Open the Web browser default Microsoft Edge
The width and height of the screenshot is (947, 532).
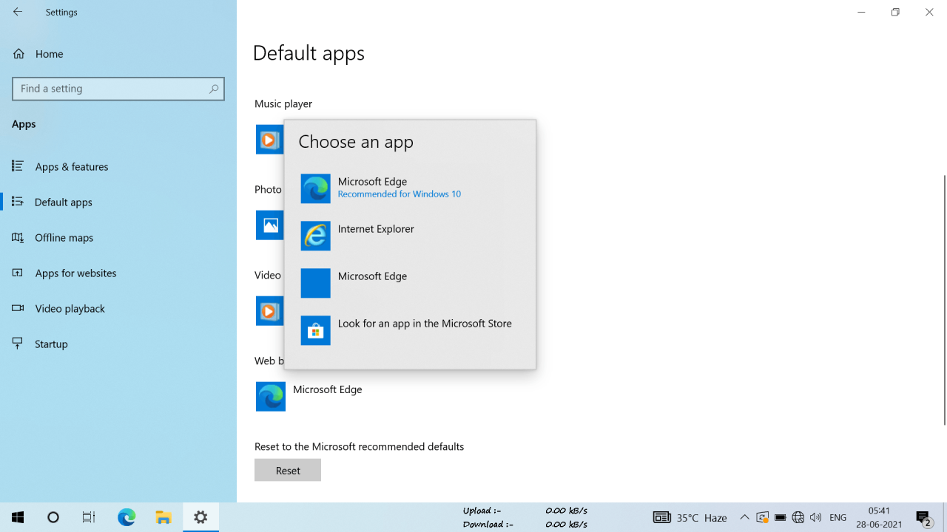click(x=309, y=397)
